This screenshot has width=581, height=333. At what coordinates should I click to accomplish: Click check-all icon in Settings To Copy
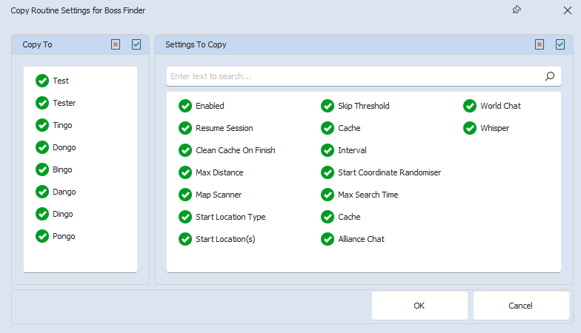coord(560,44)
